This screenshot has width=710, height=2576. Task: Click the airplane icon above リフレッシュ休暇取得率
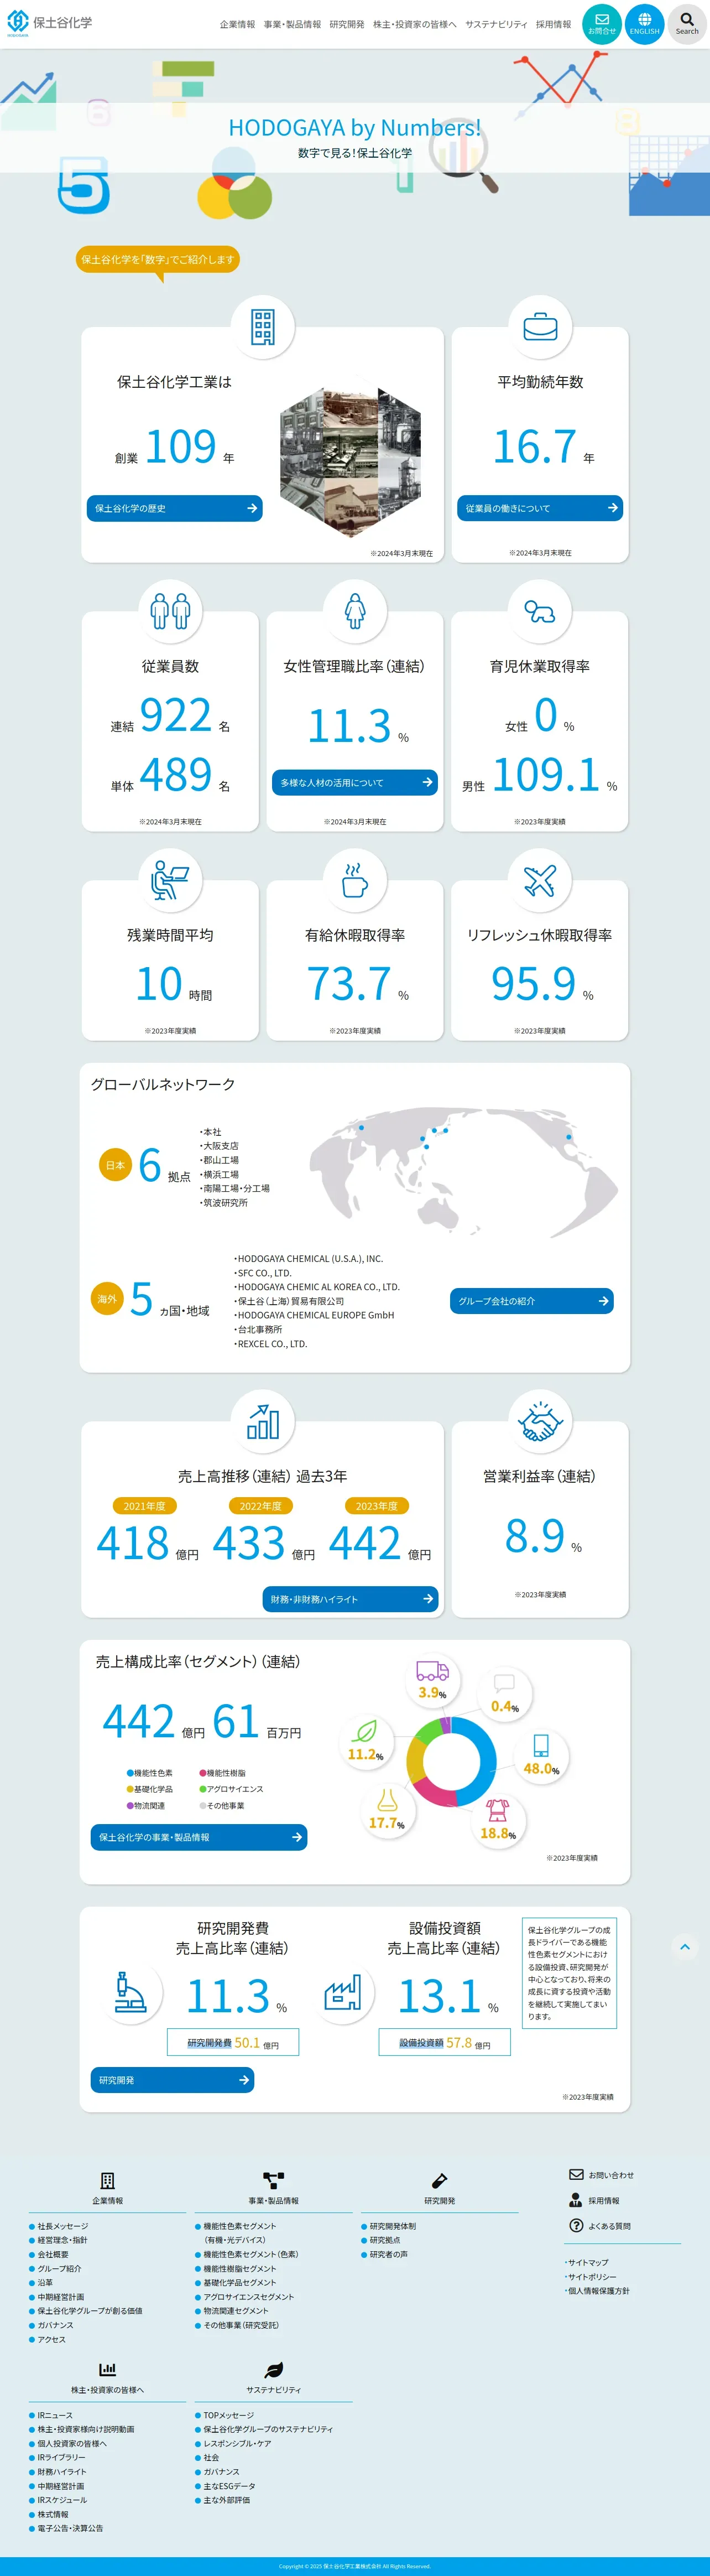point(540,880)
